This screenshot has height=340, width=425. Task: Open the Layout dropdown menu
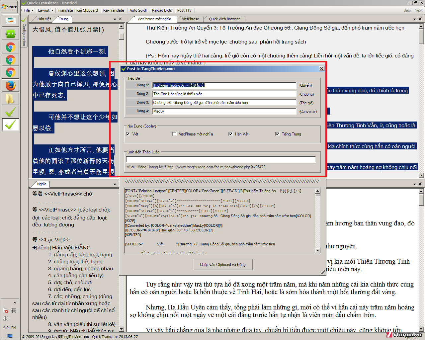tap(45, 10)
